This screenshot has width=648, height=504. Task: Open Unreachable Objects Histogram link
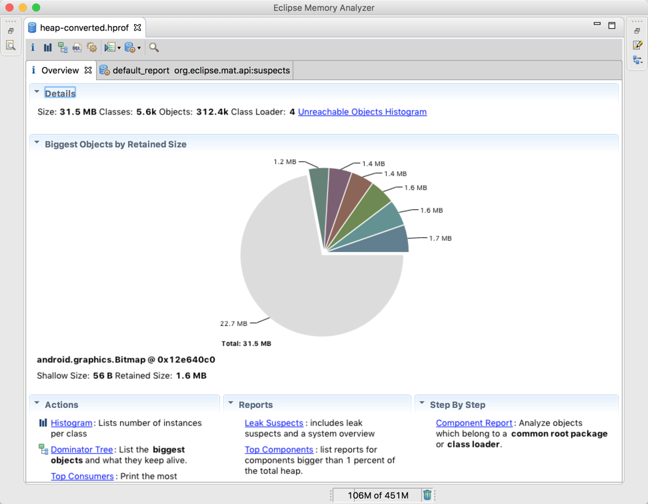(x=363, y=112)
